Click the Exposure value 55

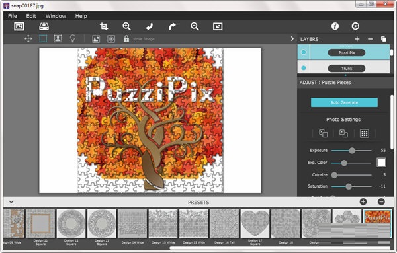coord(383,150)
